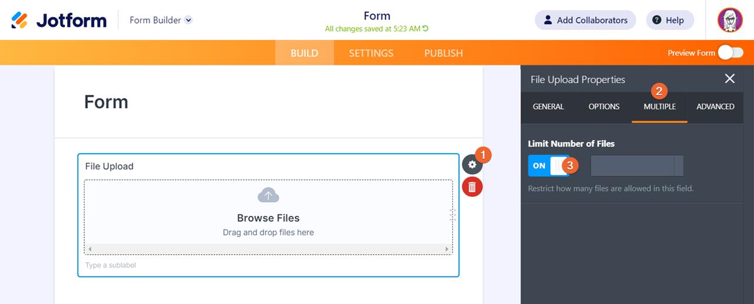Delete the File Upload field
754x304 pixels.
pos(472,187)
